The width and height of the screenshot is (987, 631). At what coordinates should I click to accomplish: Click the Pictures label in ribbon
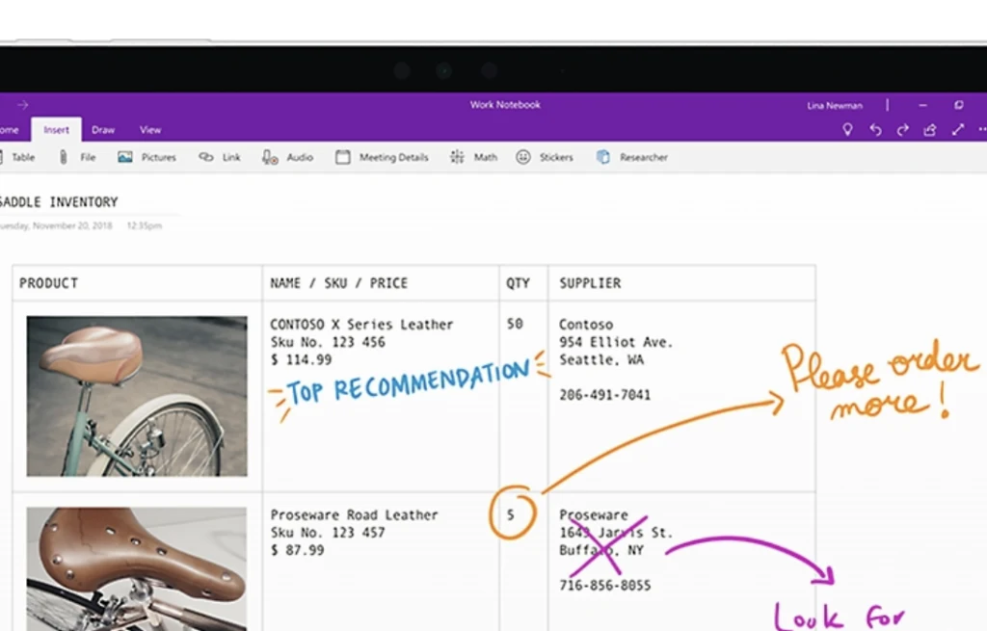(x=159, y=157)
